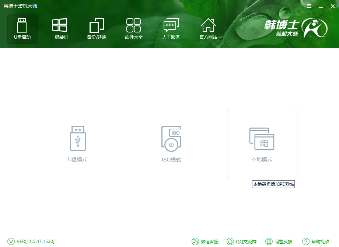Click the title bar app name
Screen dimensions: 339x247
pyautogui.click(x=22, y=6)
